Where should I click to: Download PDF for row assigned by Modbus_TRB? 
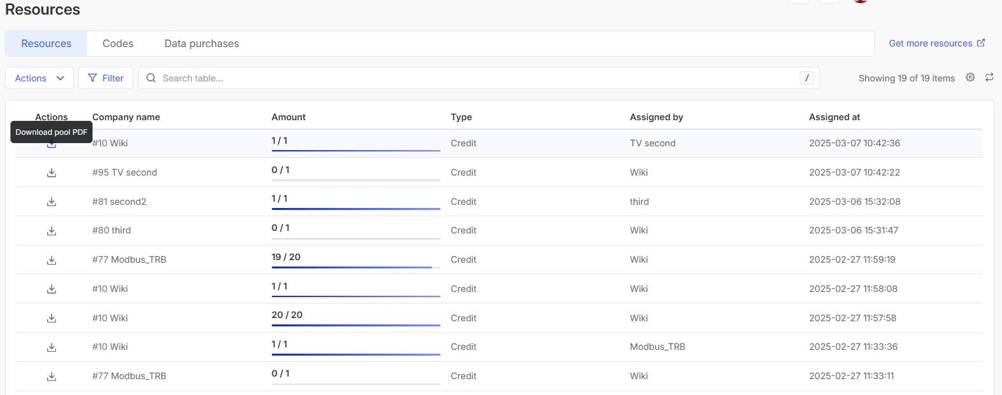(x=52, y=347)
